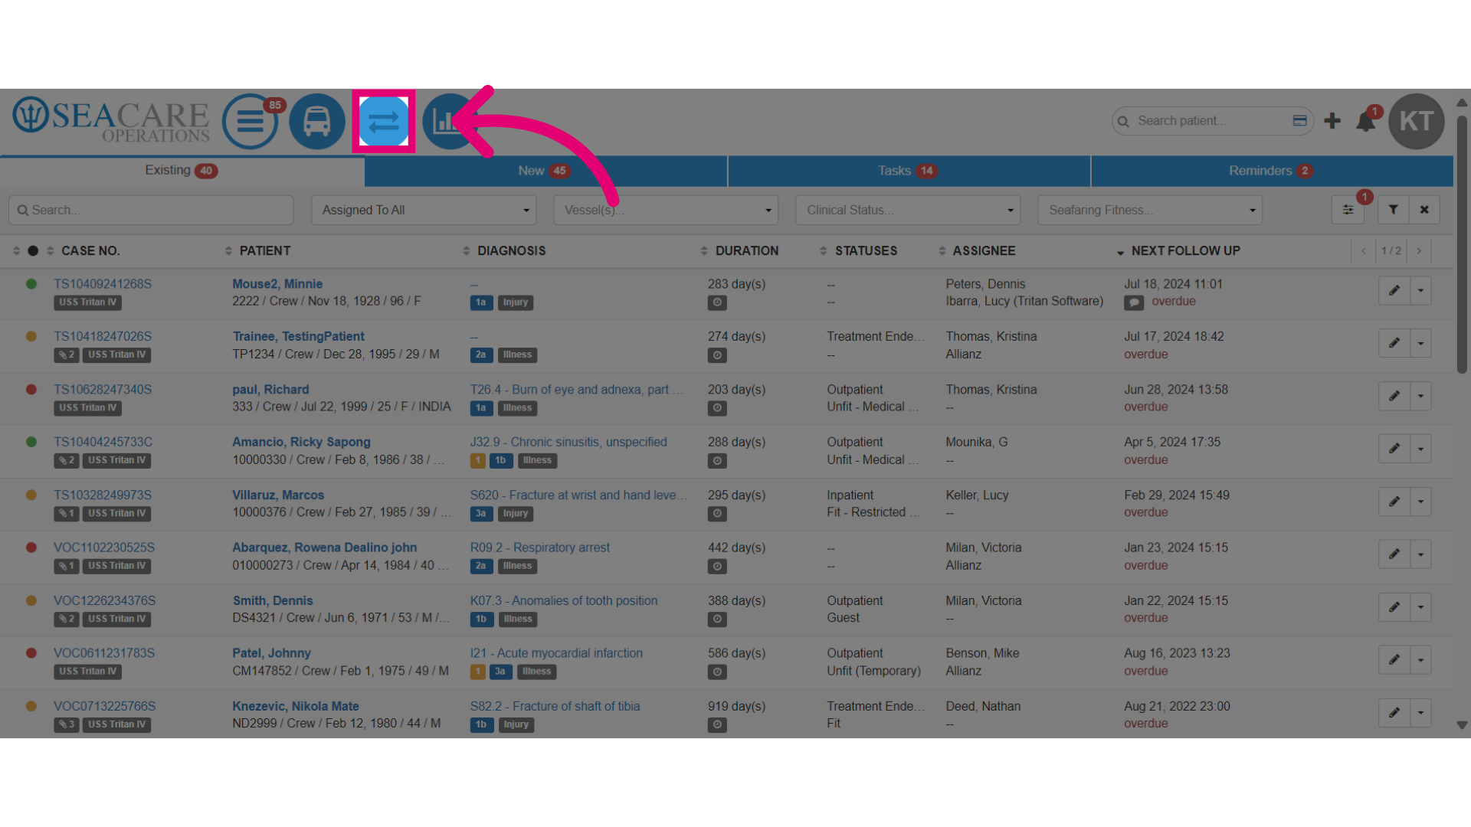Edit case TS10418247026S pencil icon

(x=1394, y=343)
